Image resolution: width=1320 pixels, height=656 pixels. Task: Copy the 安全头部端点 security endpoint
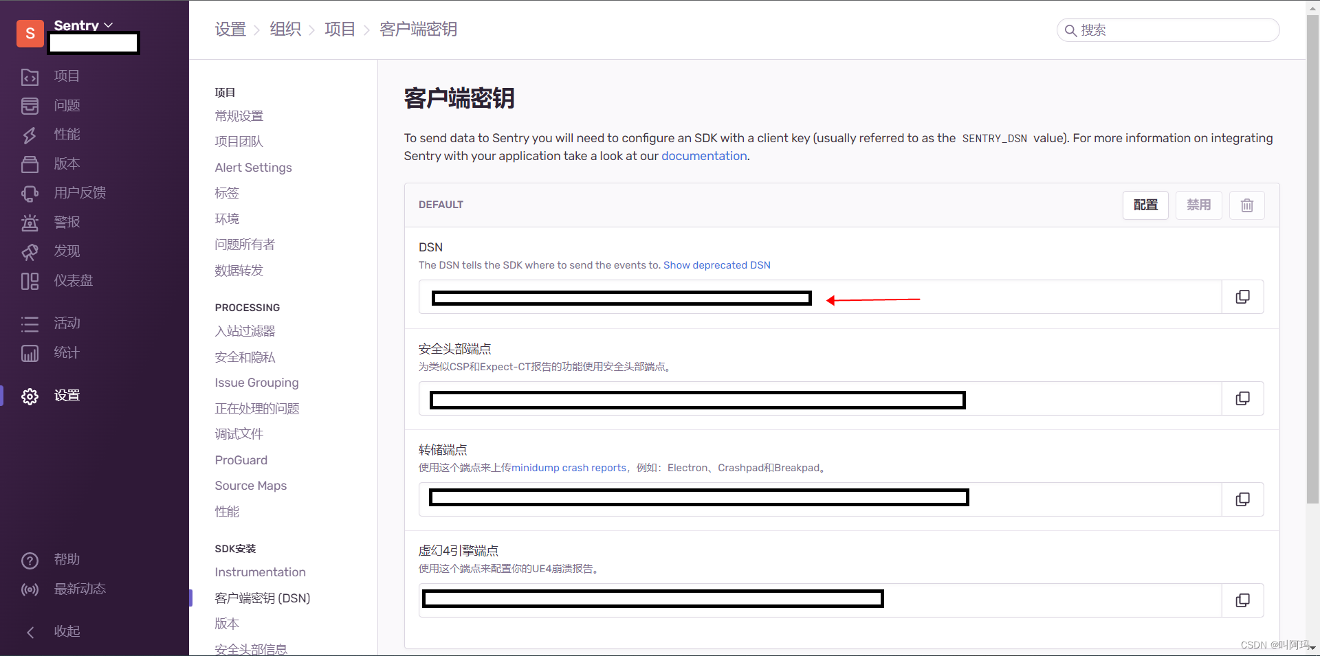1242,398
